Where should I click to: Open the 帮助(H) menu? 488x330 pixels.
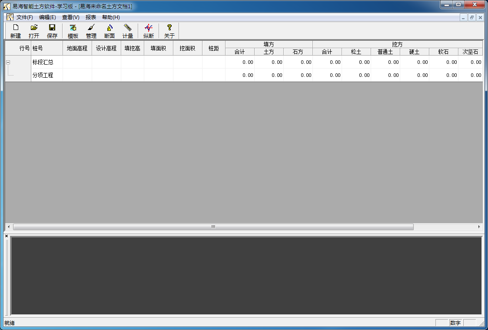pos(111,17)
